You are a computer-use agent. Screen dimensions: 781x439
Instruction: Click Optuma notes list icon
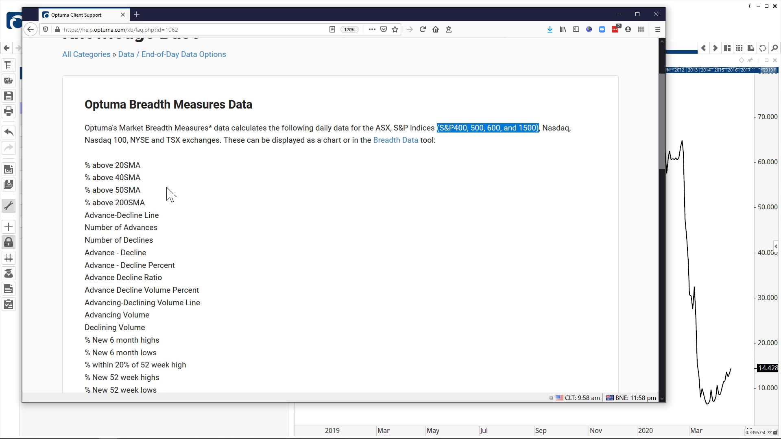[9, 289]
